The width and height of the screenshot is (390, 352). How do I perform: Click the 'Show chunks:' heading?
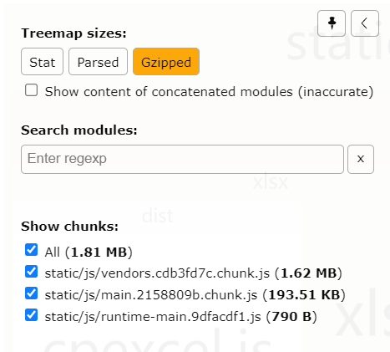[69, 226]
